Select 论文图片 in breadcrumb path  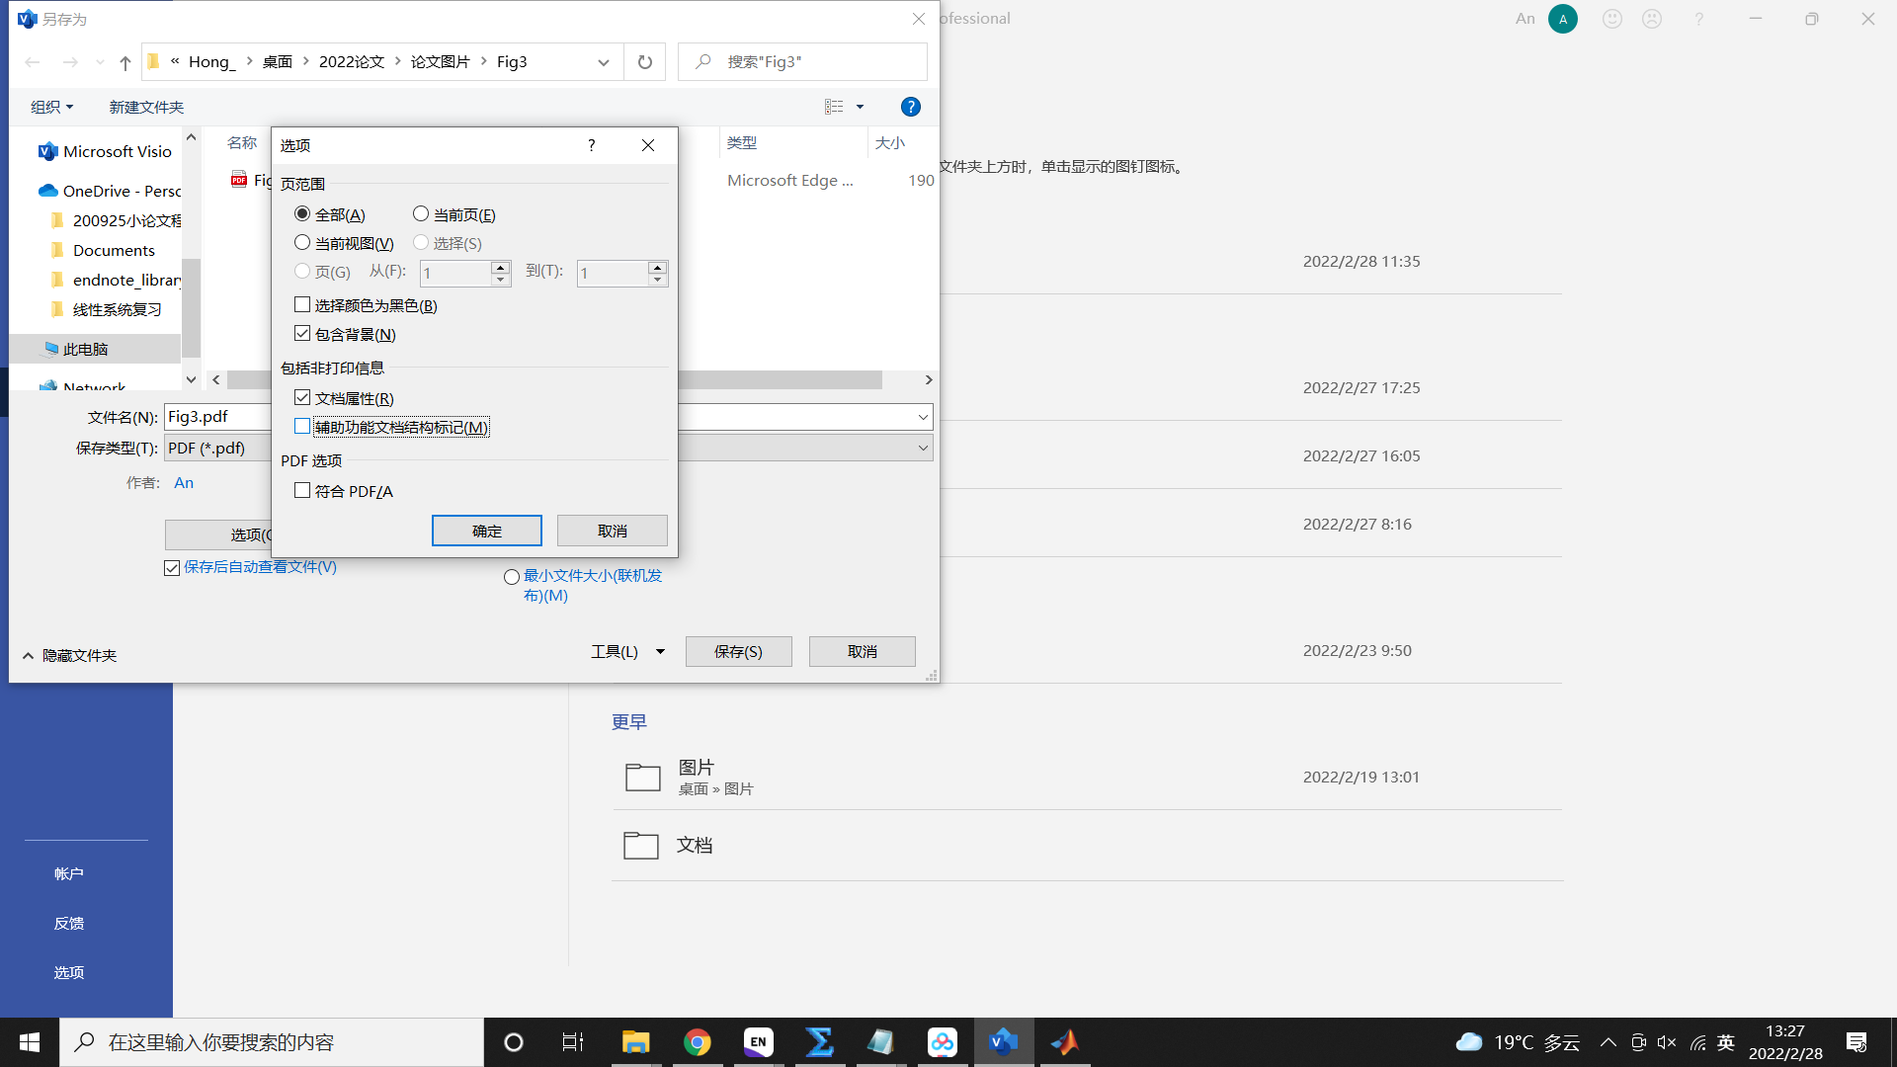click(440, 62)
